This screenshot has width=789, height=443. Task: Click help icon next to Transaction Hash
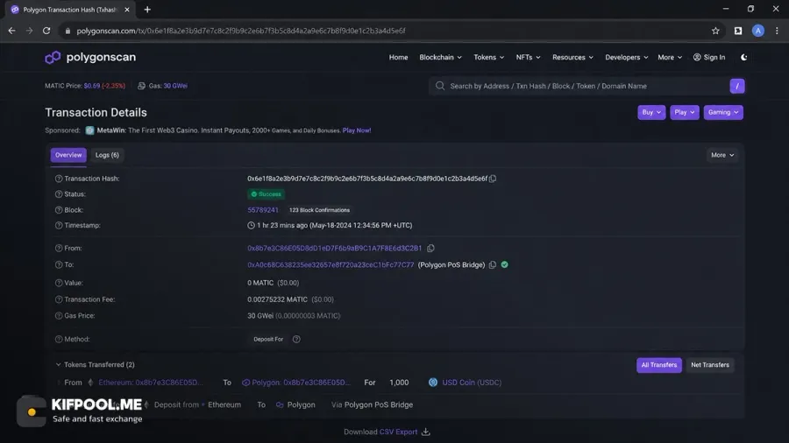point(59,179)
